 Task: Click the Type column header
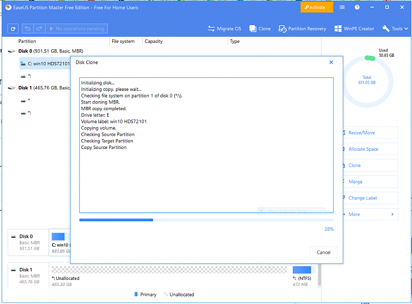coord(235,42)
